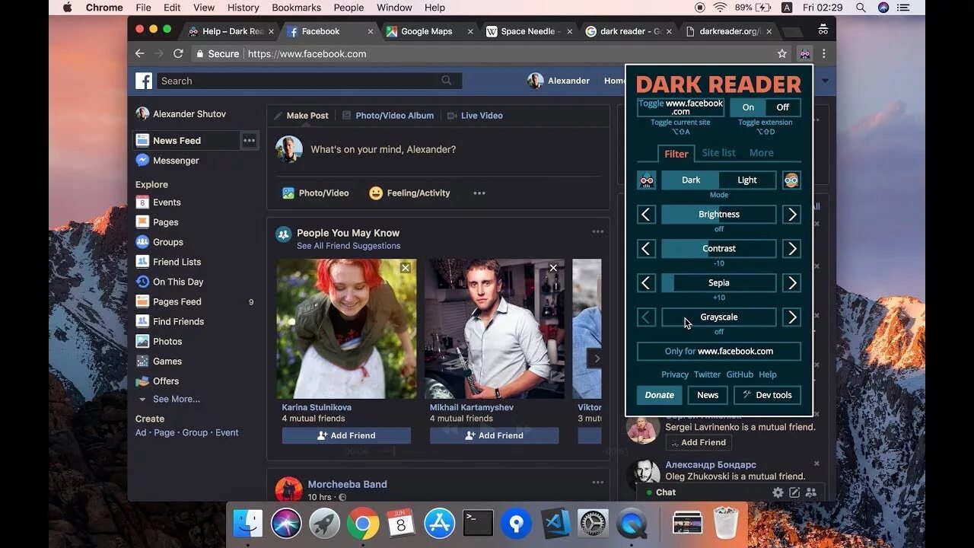This screenshot has height=548, width=974.
Task: Turn Dark Reader extension On
Action: (748, 107)
